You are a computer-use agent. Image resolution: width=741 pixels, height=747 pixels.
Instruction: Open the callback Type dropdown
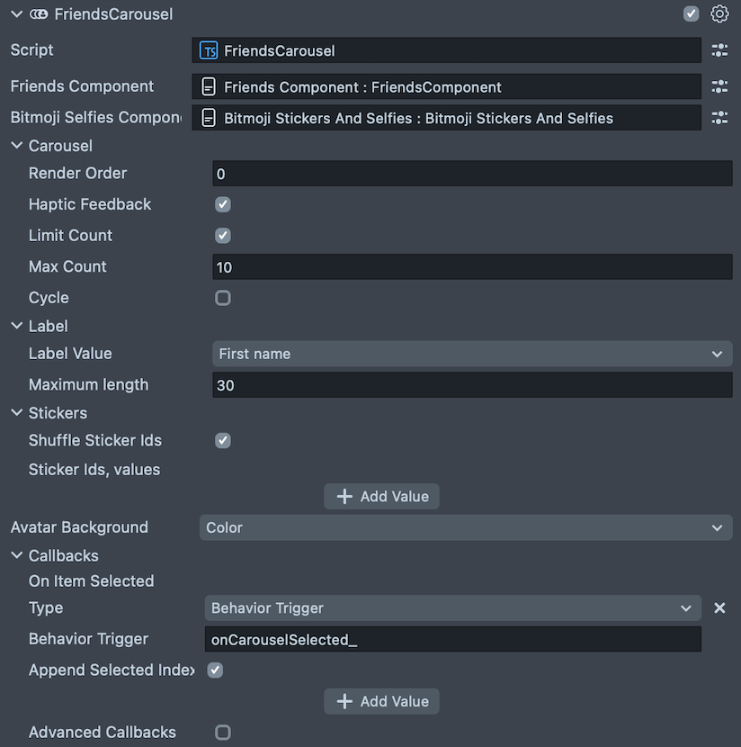tap(452, 608)
